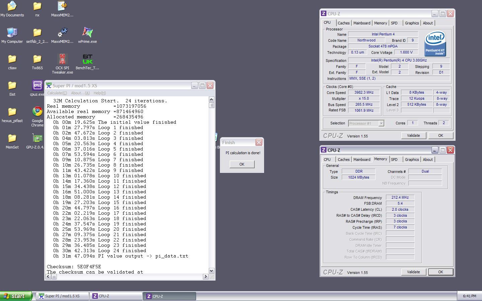Click FSB:DRAM 5:4 value

(400, 203)
